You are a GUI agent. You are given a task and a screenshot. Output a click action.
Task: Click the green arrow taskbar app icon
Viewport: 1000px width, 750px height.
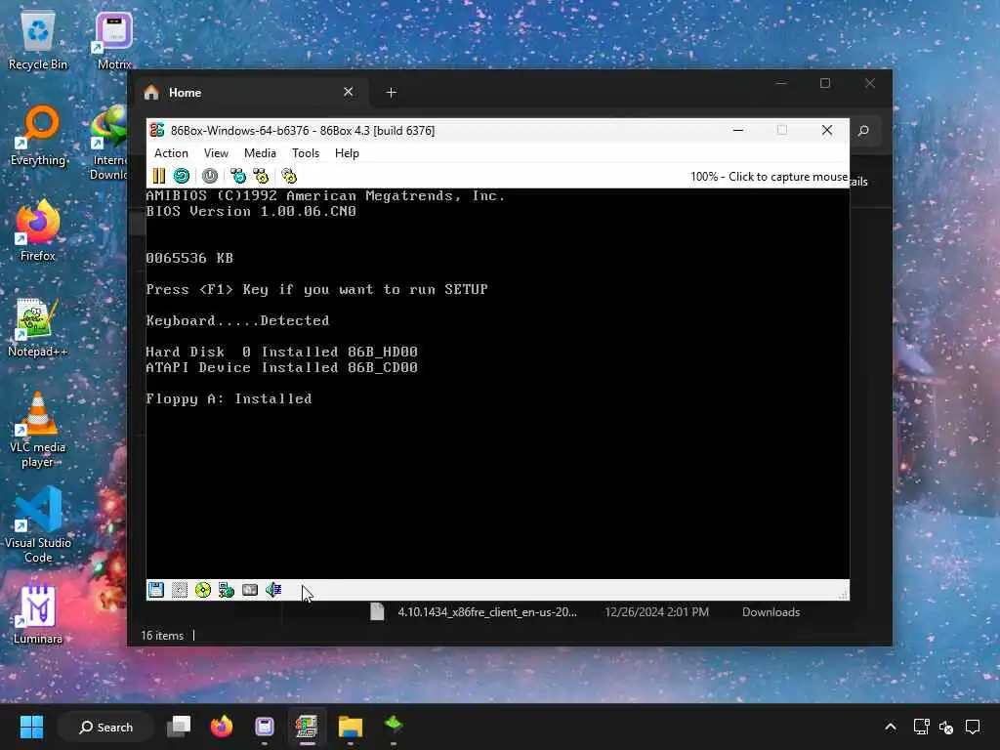(394, 726)
